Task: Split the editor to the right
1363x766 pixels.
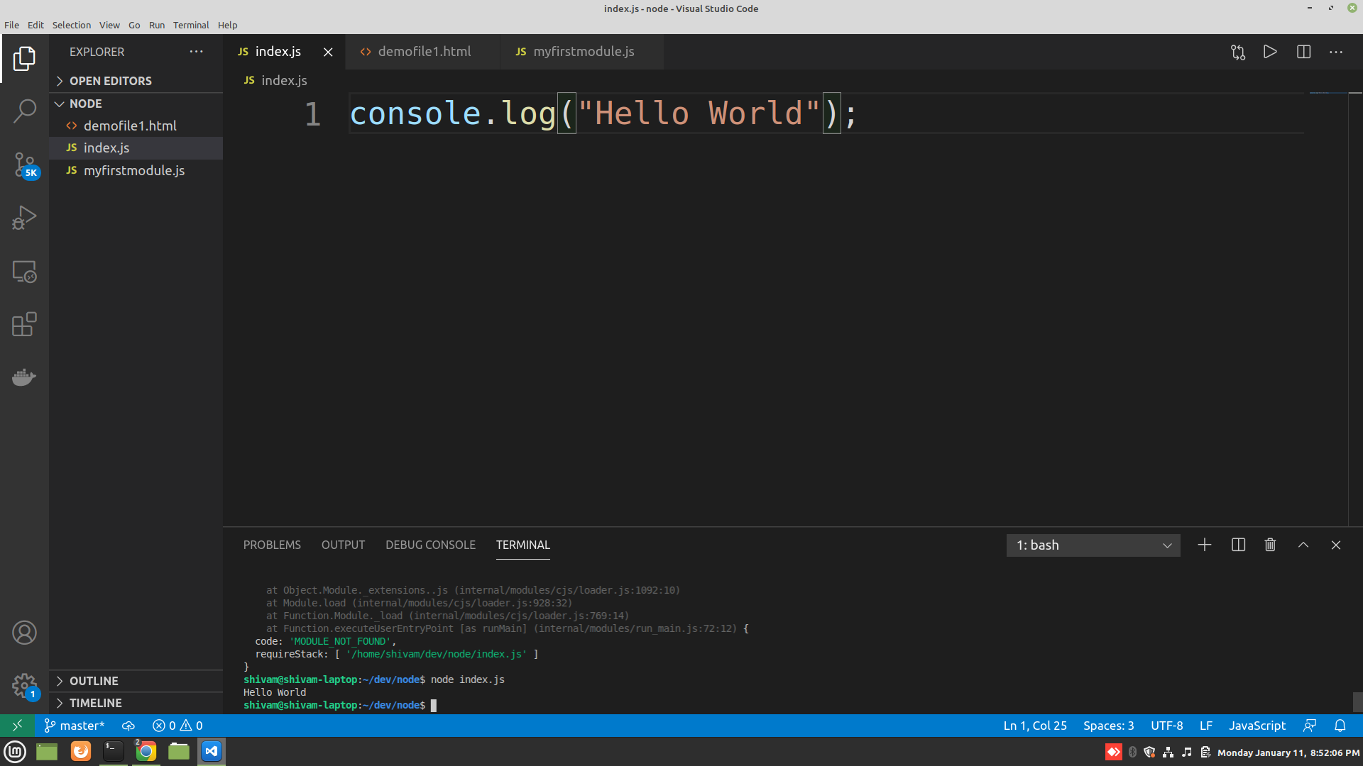Action: coord(1303,52)
